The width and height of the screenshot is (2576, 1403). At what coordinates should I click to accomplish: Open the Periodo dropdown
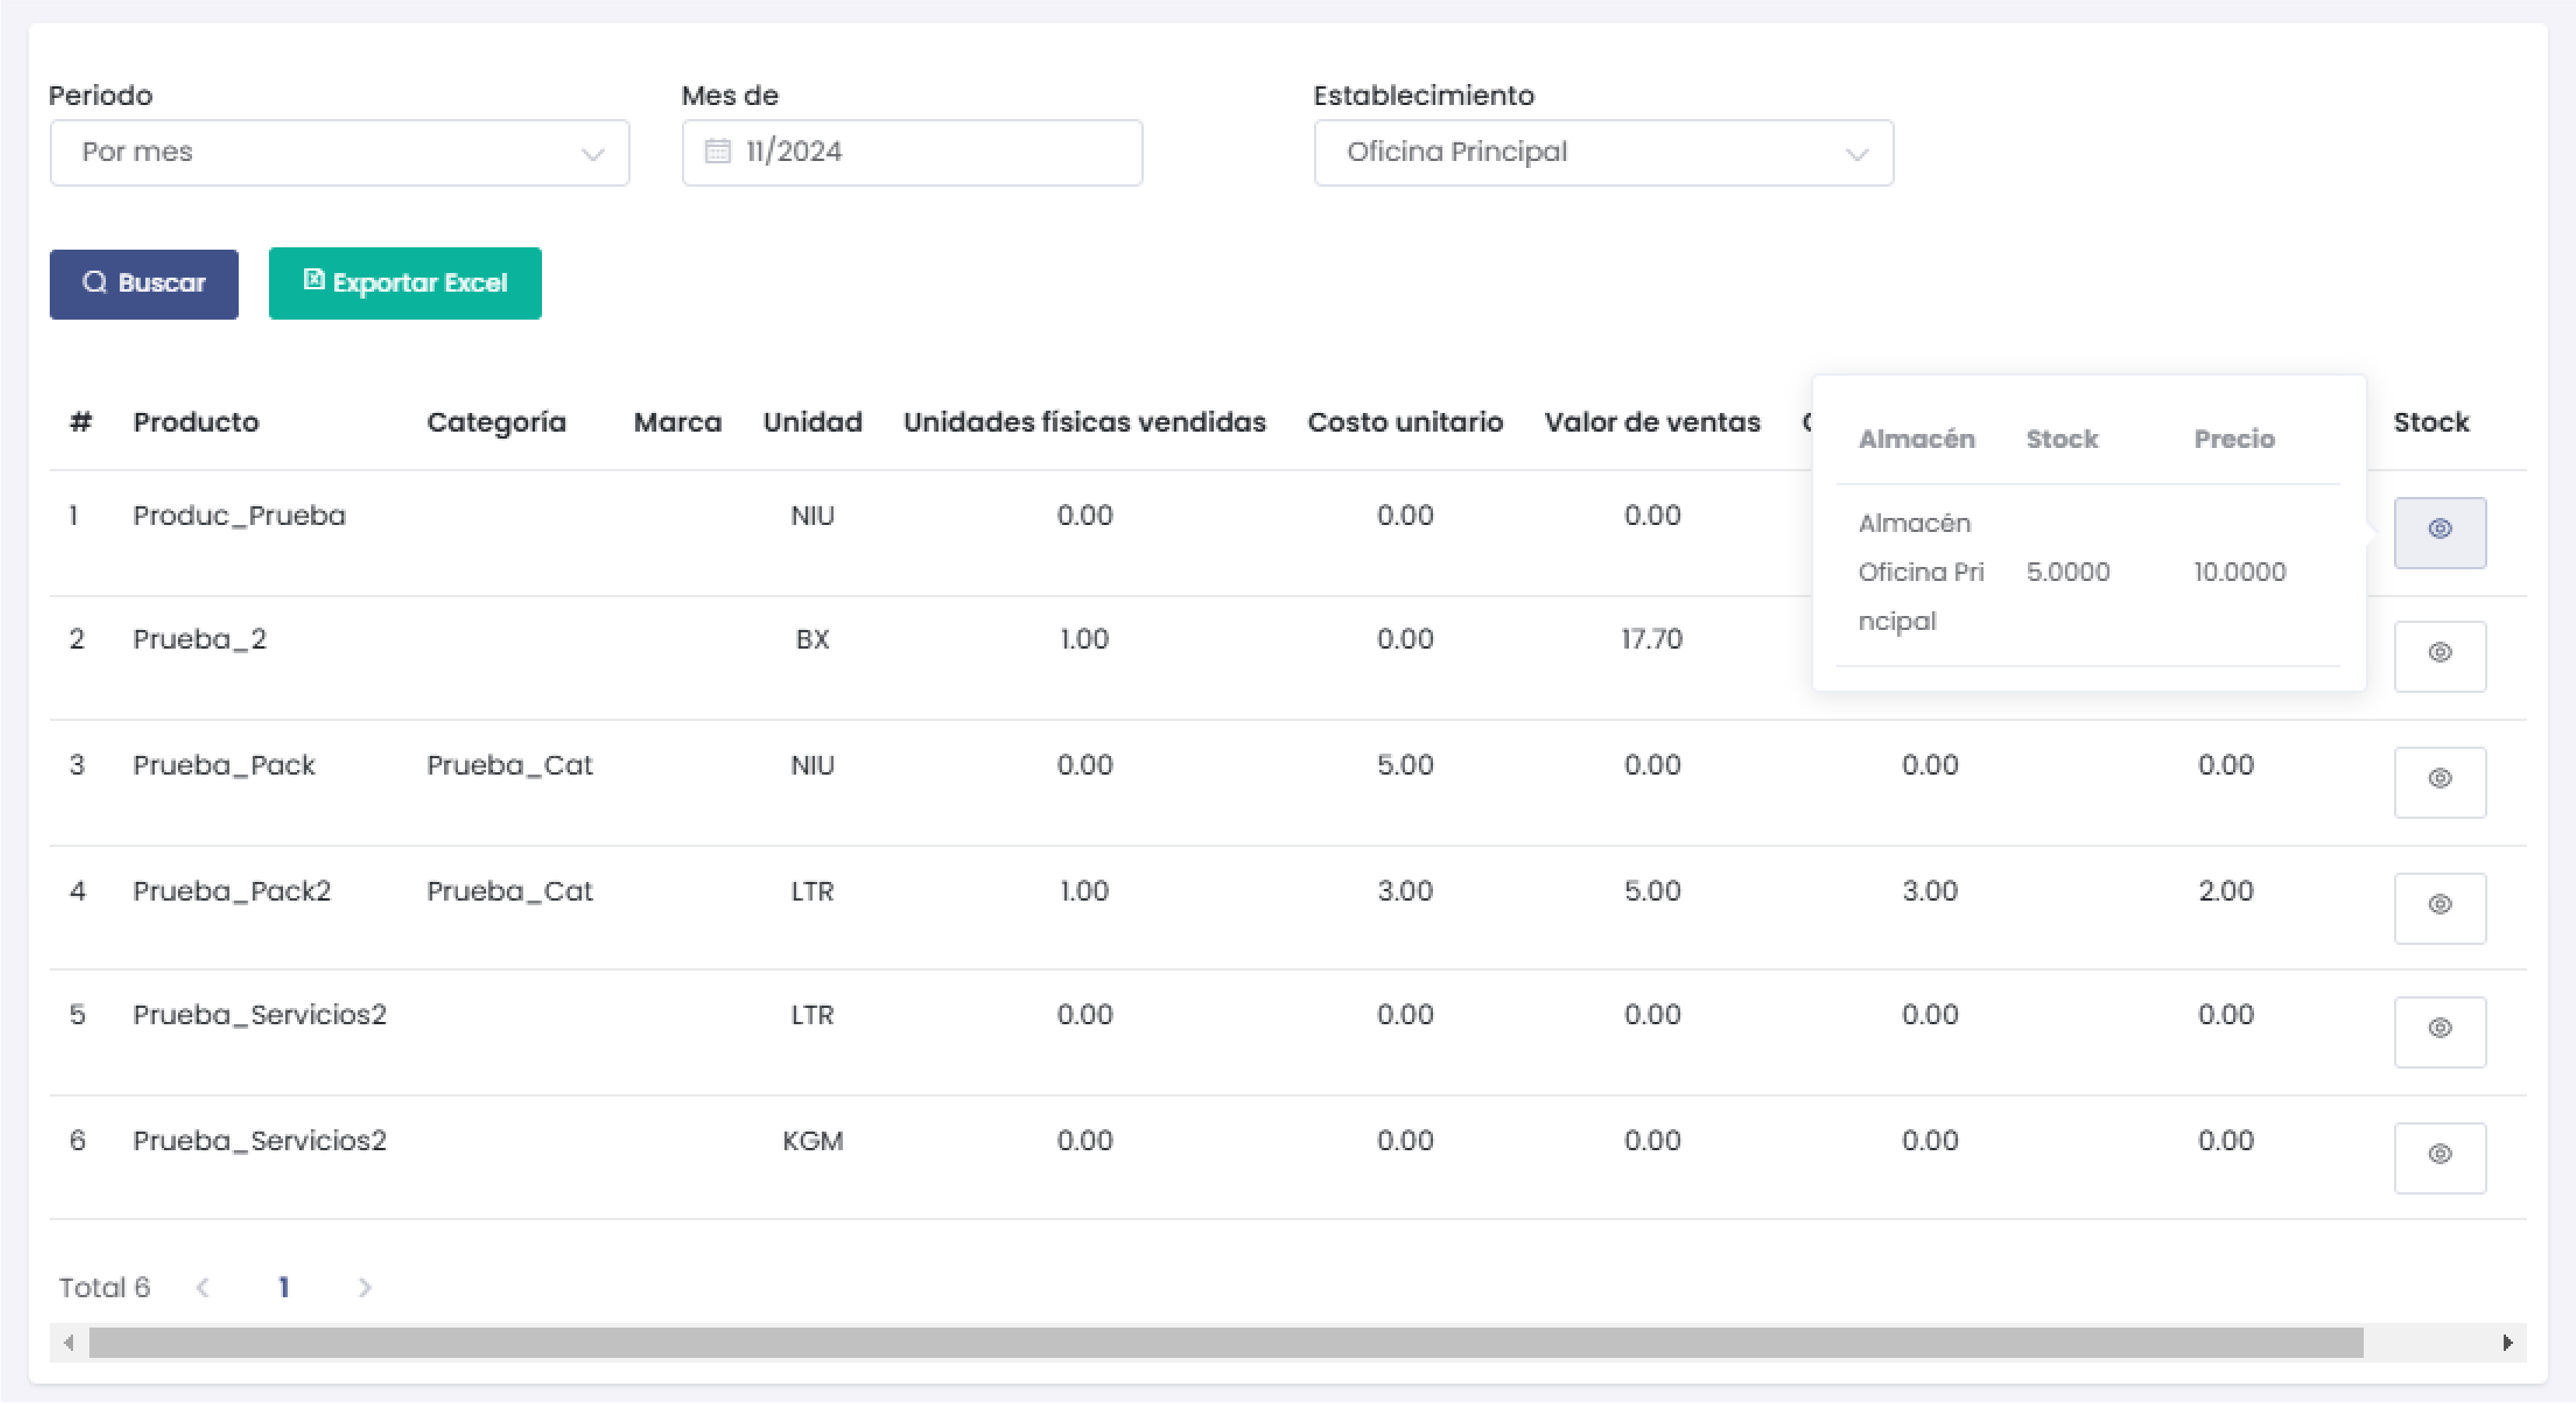coord(339,153)
